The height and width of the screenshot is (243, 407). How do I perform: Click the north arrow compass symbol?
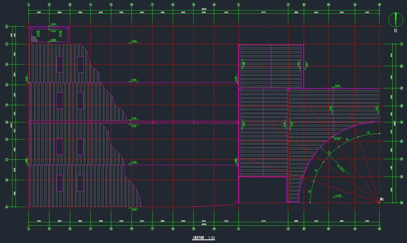pos(395,19)
